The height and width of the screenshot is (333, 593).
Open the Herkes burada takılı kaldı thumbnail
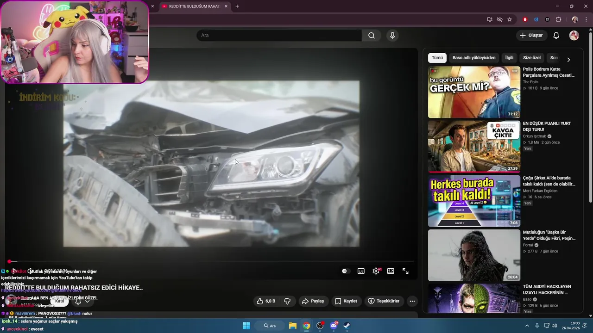(x=474, y=201)
